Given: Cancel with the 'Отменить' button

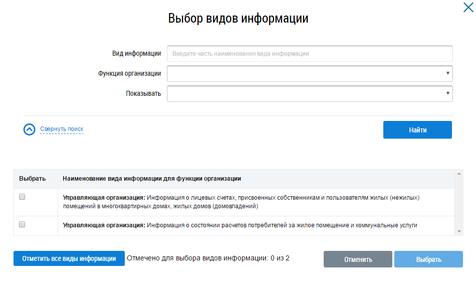Looking at the screenshot, I should 358,259.
